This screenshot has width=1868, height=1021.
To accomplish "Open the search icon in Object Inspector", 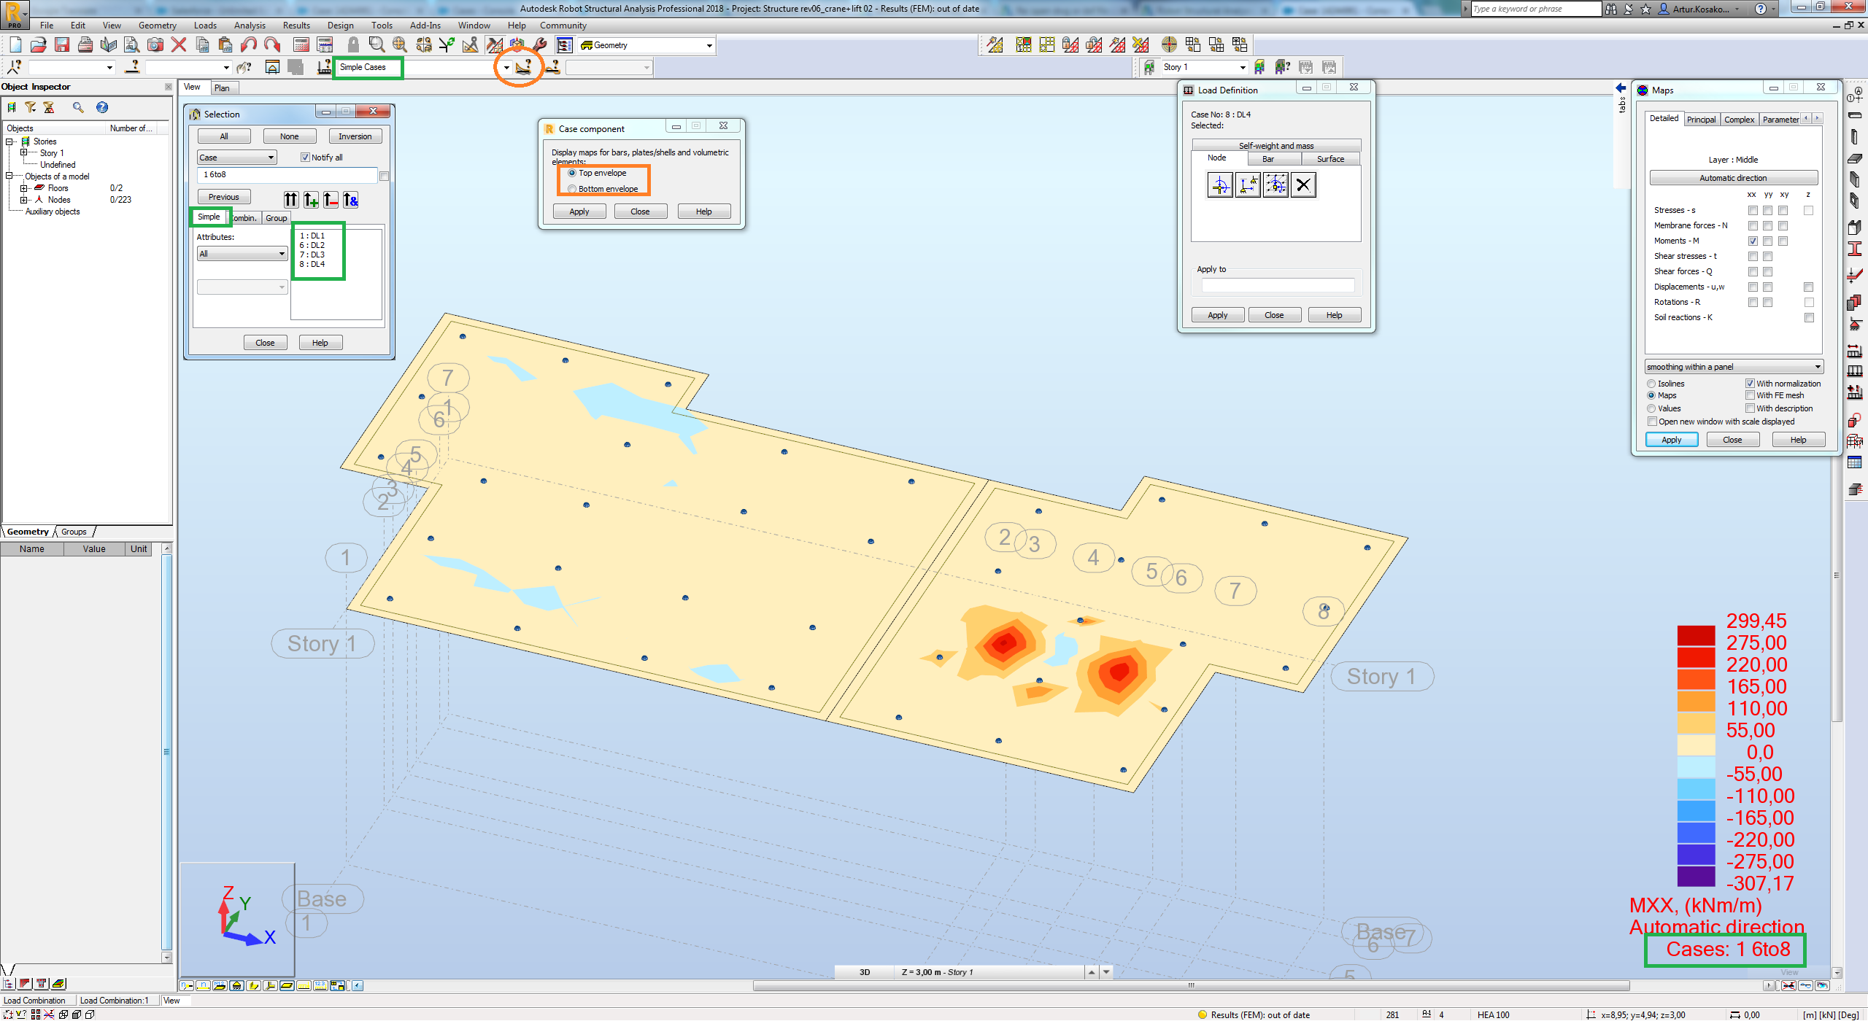I will (78, 107).
